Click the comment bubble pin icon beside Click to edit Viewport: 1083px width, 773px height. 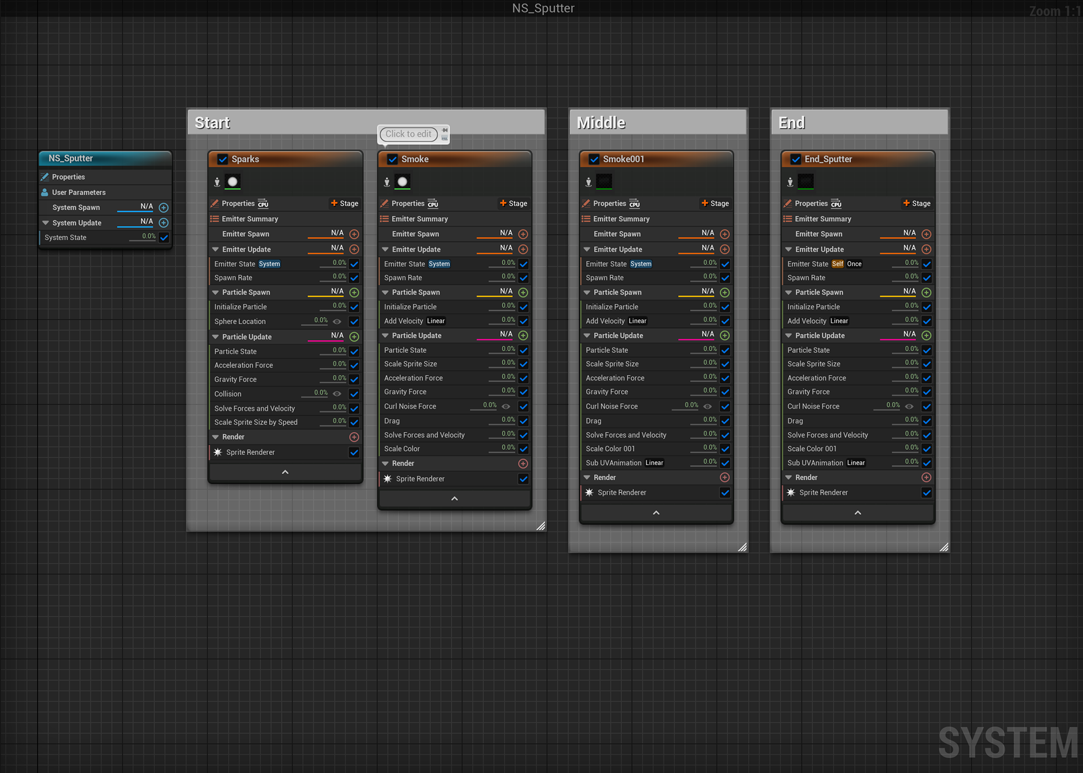click(x=444, y=130)
